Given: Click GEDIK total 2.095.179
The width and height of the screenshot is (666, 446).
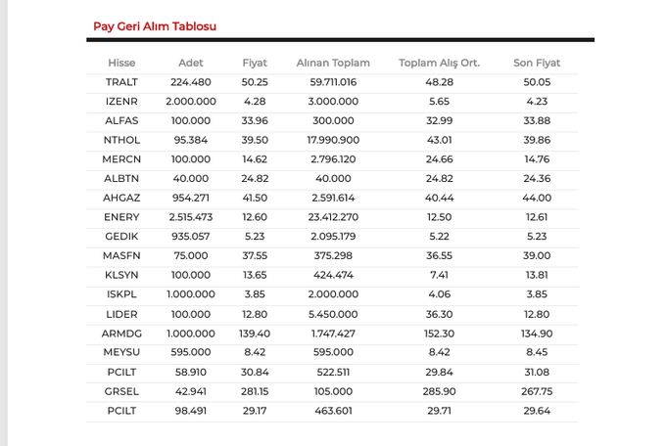Looking at the screenshot, I should 333,237.
